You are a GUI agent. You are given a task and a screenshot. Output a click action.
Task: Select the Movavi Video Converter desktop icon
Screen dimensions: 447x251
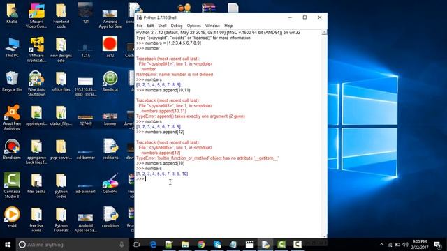[x=36, y=15]
